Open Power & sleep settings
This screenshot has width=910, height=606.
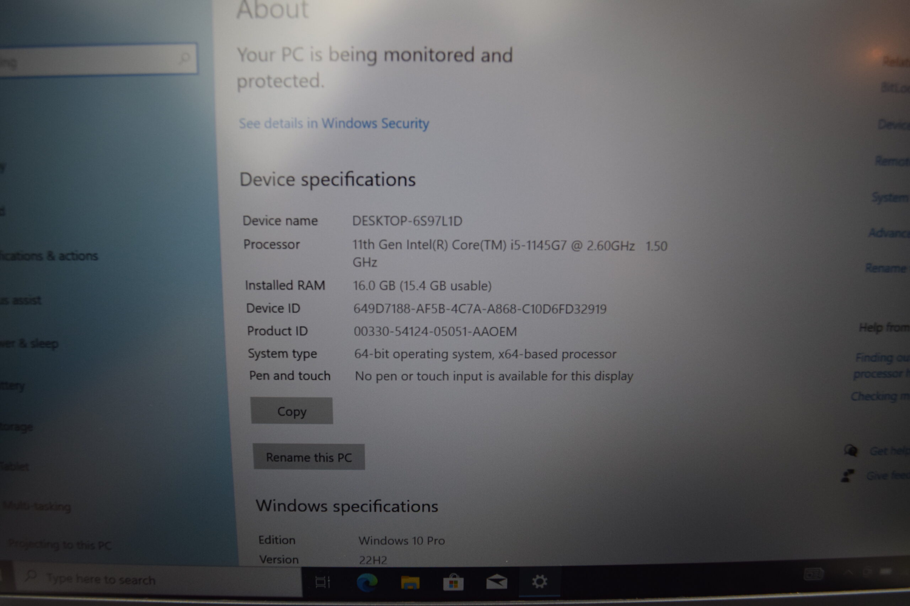pyautogui.click(x=30, y=343)
